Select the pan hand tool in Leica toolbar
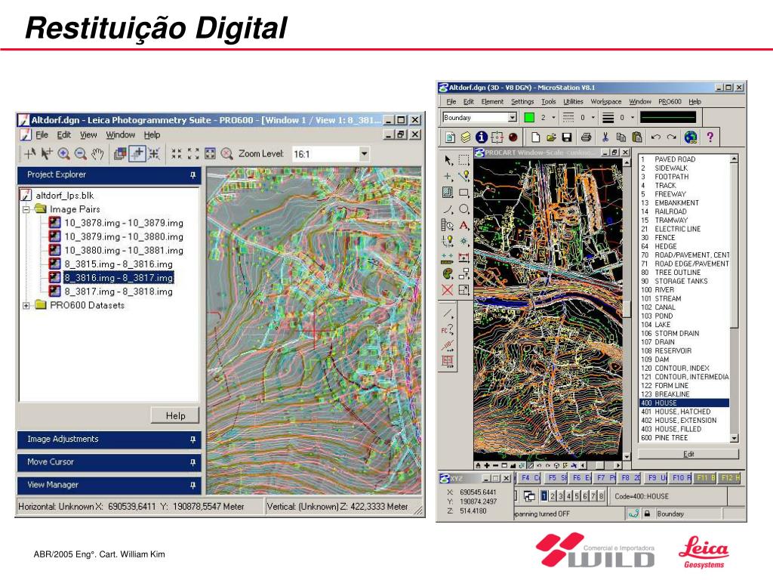The height and width of the screenshot is (580, 773). 97,154
